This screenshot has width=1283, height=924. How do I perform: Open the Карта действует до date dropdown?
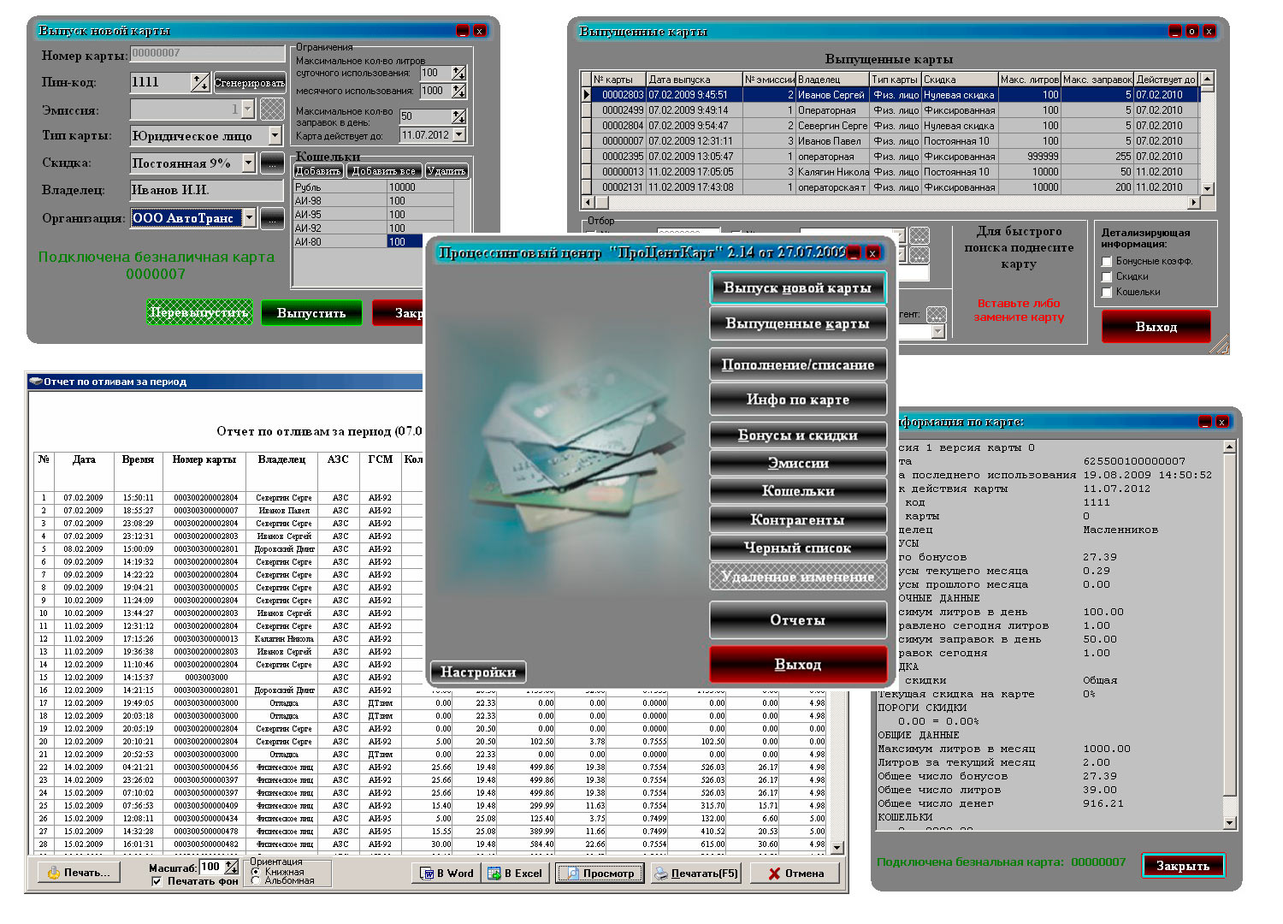pos(459,135)
